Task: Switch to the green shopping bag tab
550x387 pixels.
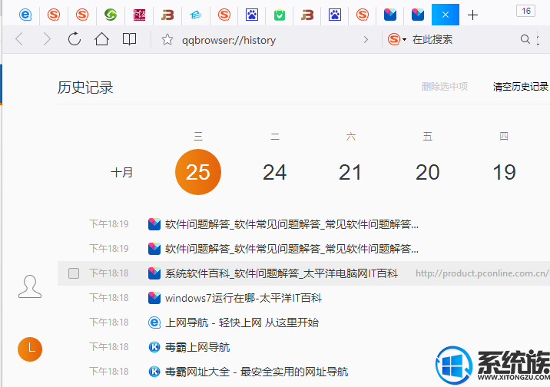Action: (x=279, y=15)
